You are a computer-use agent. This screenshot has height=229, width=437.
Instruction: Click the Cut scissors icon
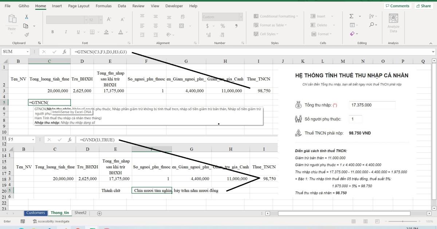(27, 17)
